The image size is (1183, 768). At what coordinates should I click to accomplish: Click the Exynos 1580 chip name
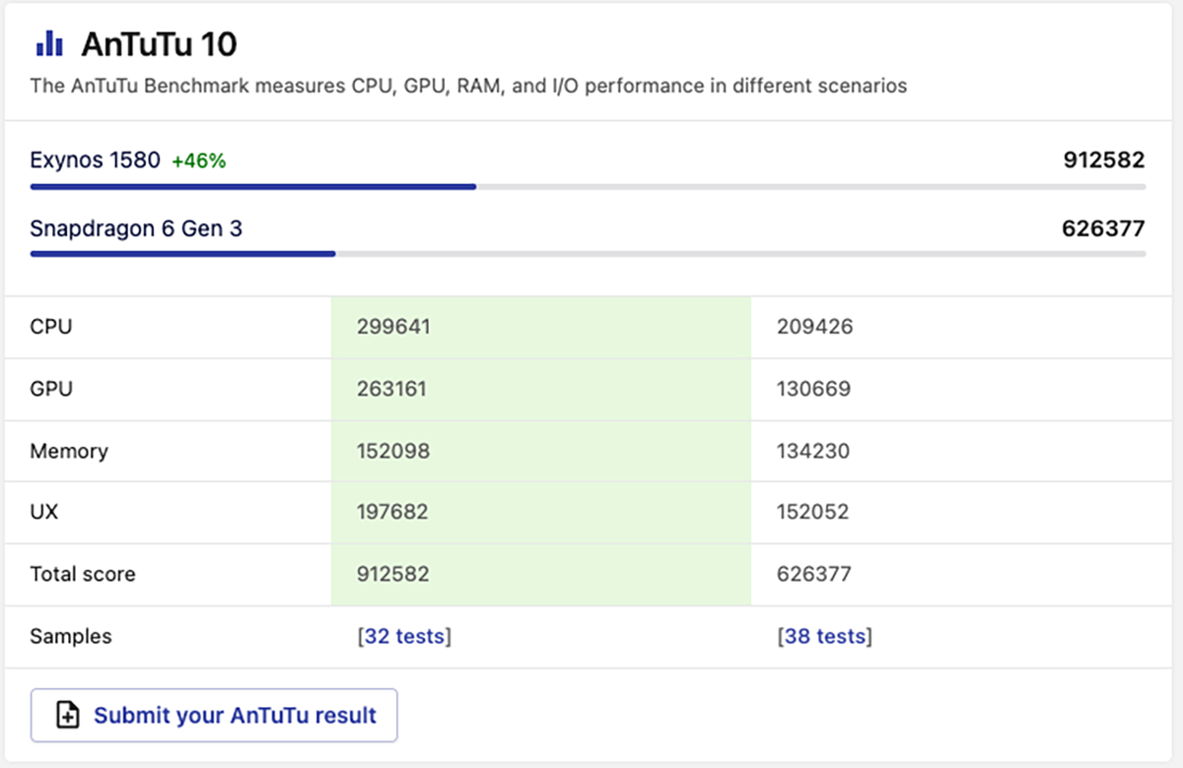(95, 160)
